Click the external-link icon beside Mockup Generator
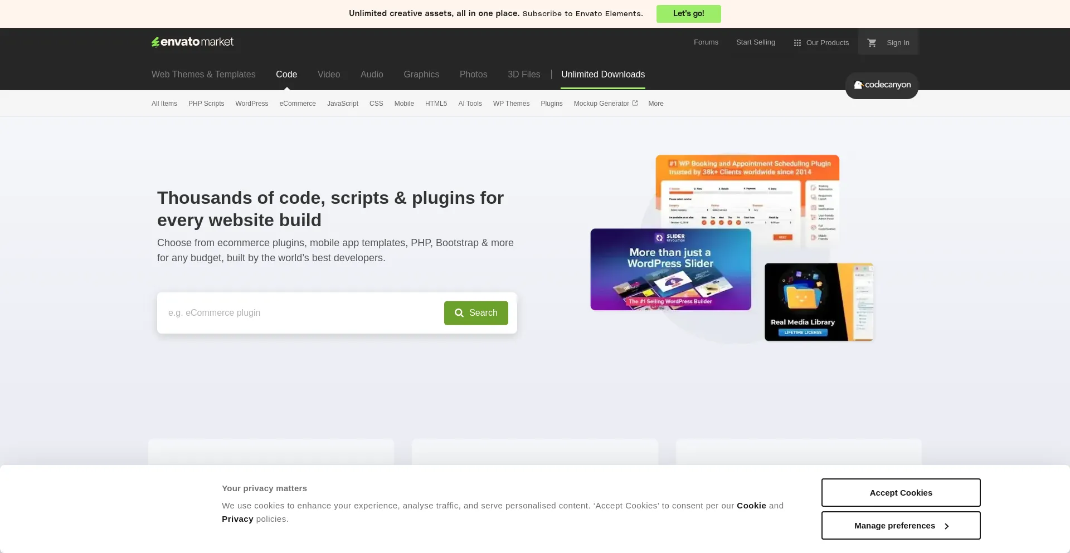 (x=635, y=103)
